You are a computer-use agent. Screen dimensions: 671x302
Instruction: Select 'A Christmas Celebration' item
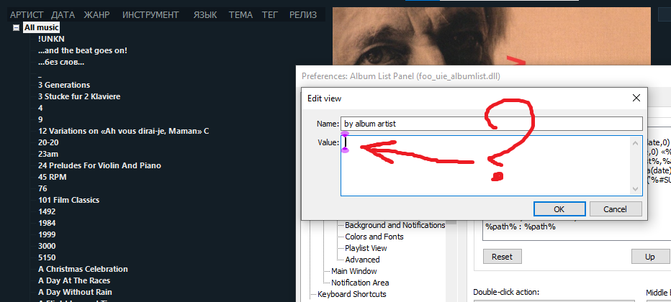[x=83, y=270]
